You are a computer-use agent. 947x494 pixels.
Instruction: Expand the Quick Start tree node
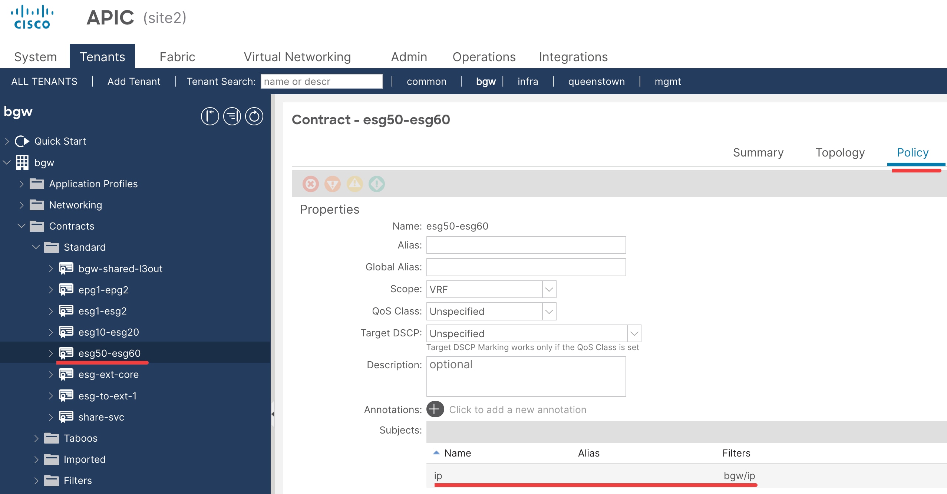pos(7,141)
